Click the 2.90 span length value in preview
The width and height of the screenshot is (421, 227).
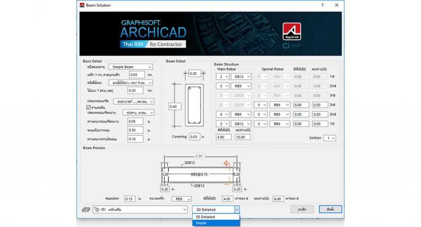(x=199, y=156)
